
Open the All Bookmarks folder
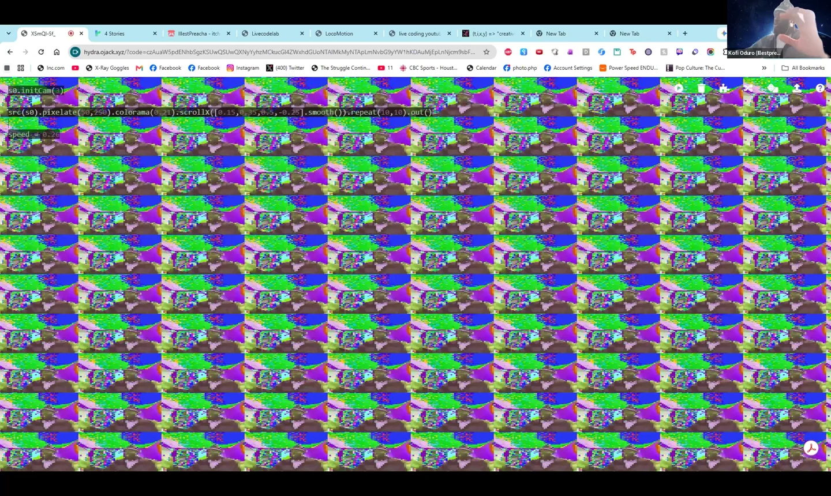click(803, 68)
